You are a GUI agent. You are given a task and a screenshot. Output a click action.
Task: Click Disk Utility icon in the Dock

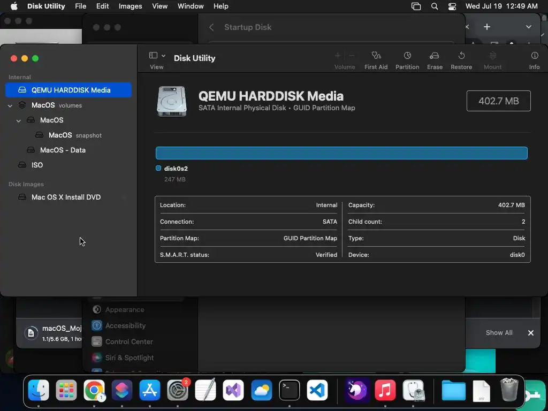pos(414,390)
